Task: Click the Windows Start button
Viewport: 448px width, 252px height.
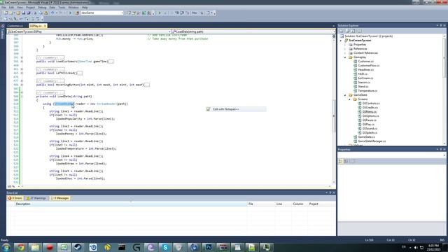Action: 6,247
